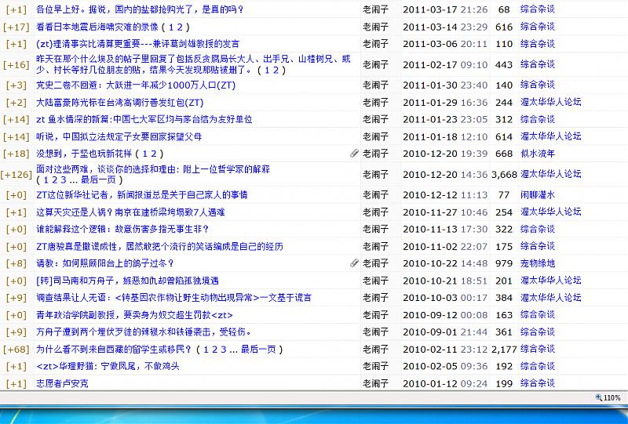
Task: Click author 老闹子 on the 志愿者卢安克 row
Action: click(375, 384)
